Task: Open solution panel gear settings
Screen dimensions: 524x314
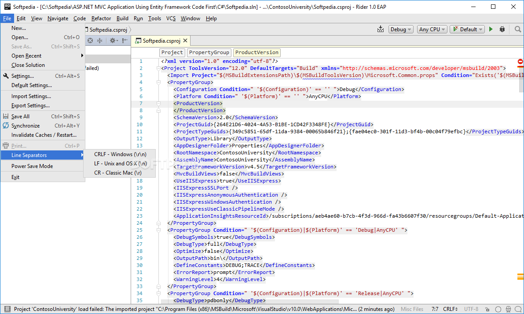Action: point(114,40)
